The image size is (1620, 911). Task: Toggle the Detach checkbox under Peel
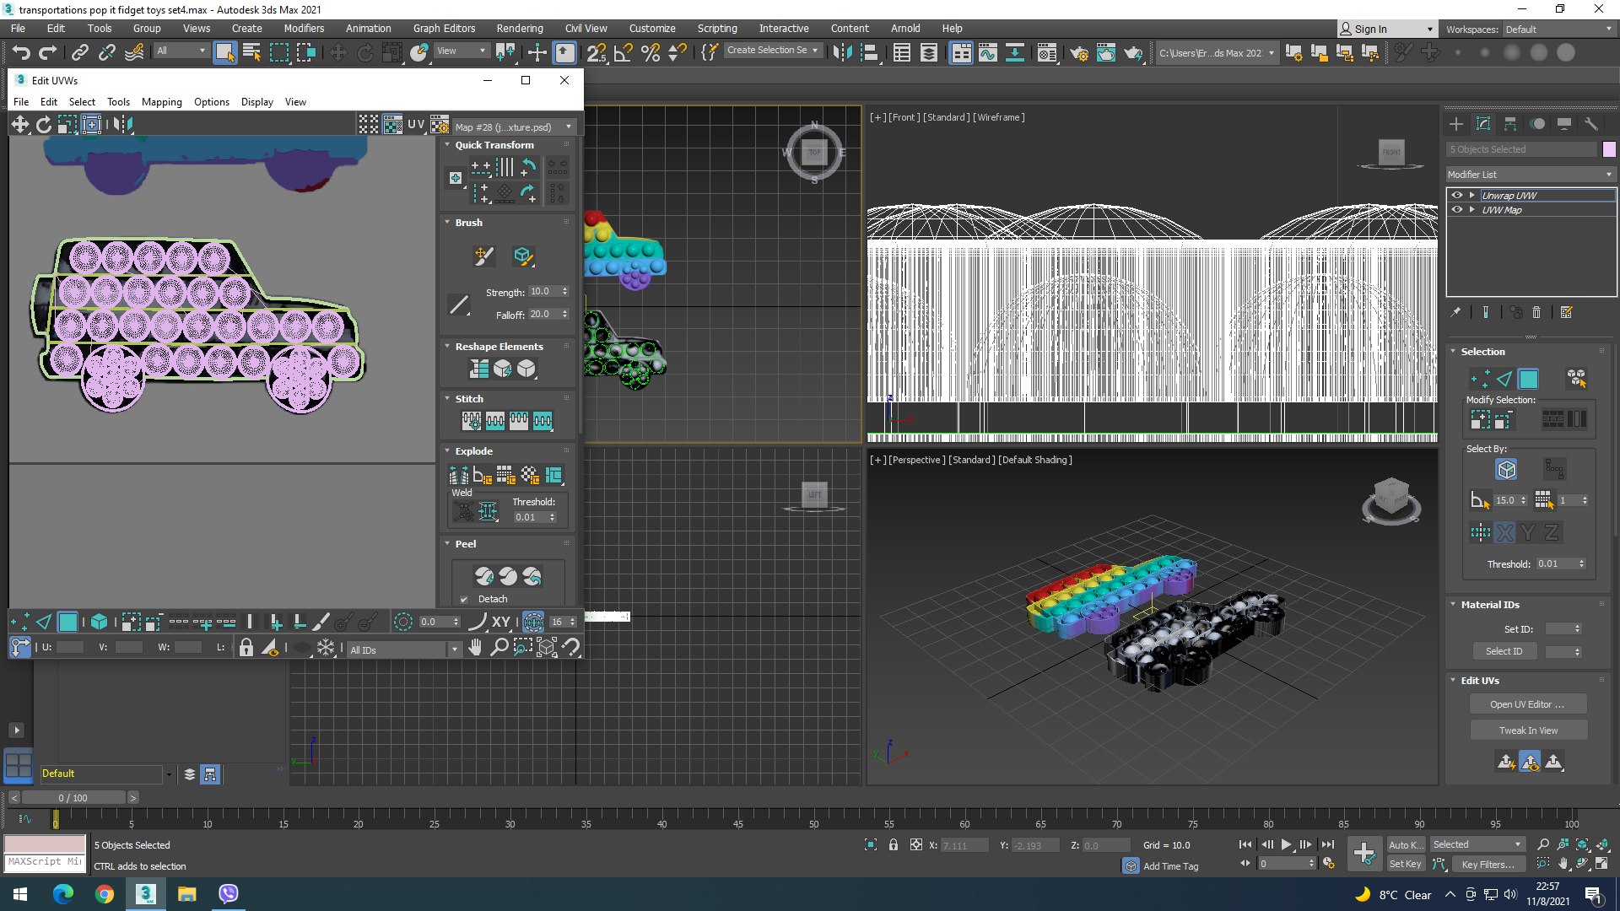tap(464, 599)
